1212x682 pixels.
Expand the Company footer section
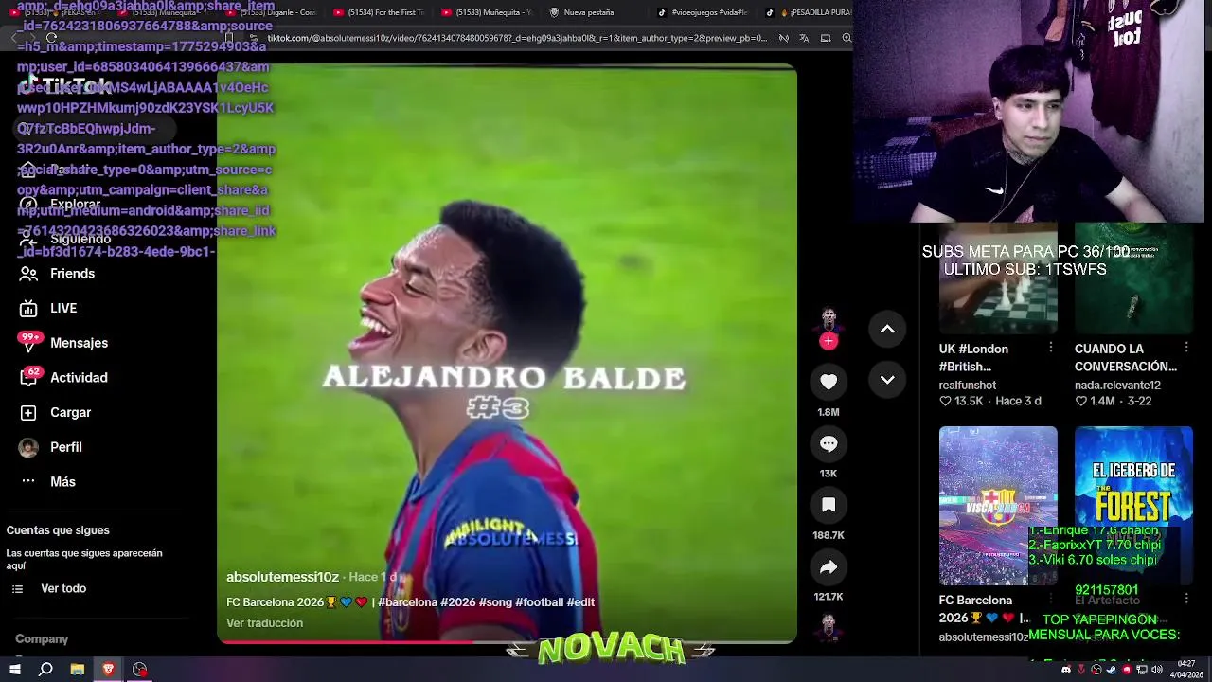click(42, 639)
